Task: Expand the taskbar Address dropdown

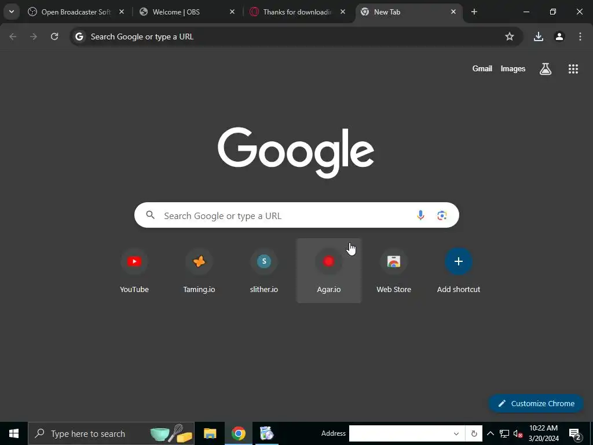Action: click(x=456, y=433)
